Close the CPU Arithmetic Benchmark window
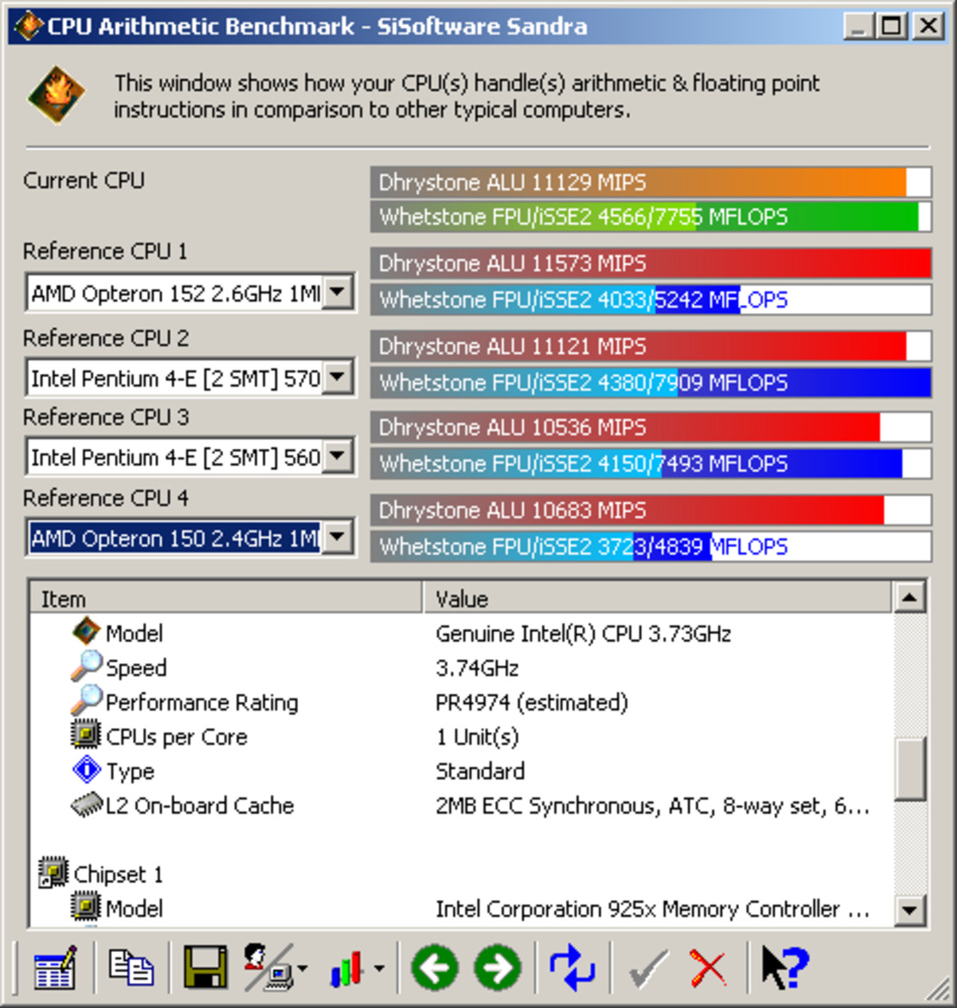 [x=928, y=27]
